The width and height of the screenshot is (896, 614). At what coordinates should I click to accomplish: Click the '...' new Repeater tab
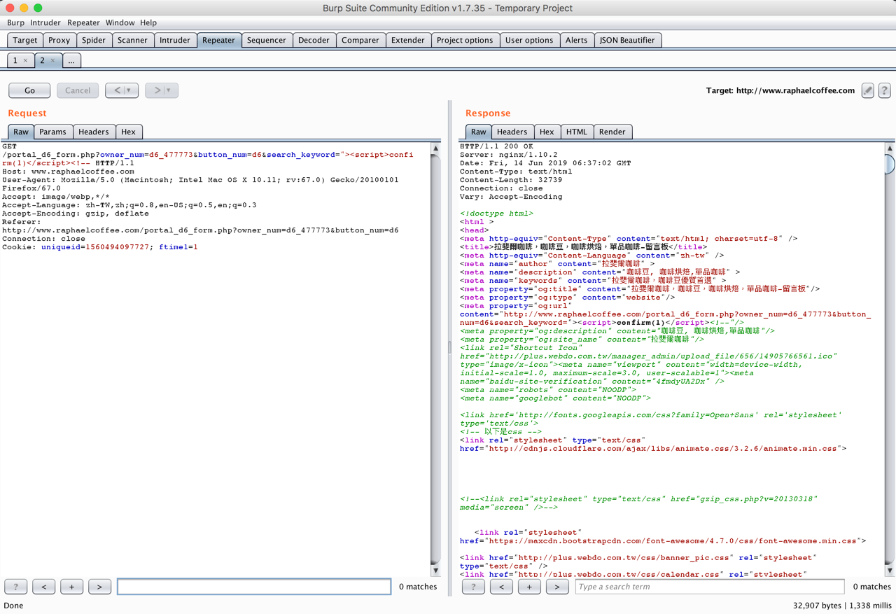click(x=71, y=61)
